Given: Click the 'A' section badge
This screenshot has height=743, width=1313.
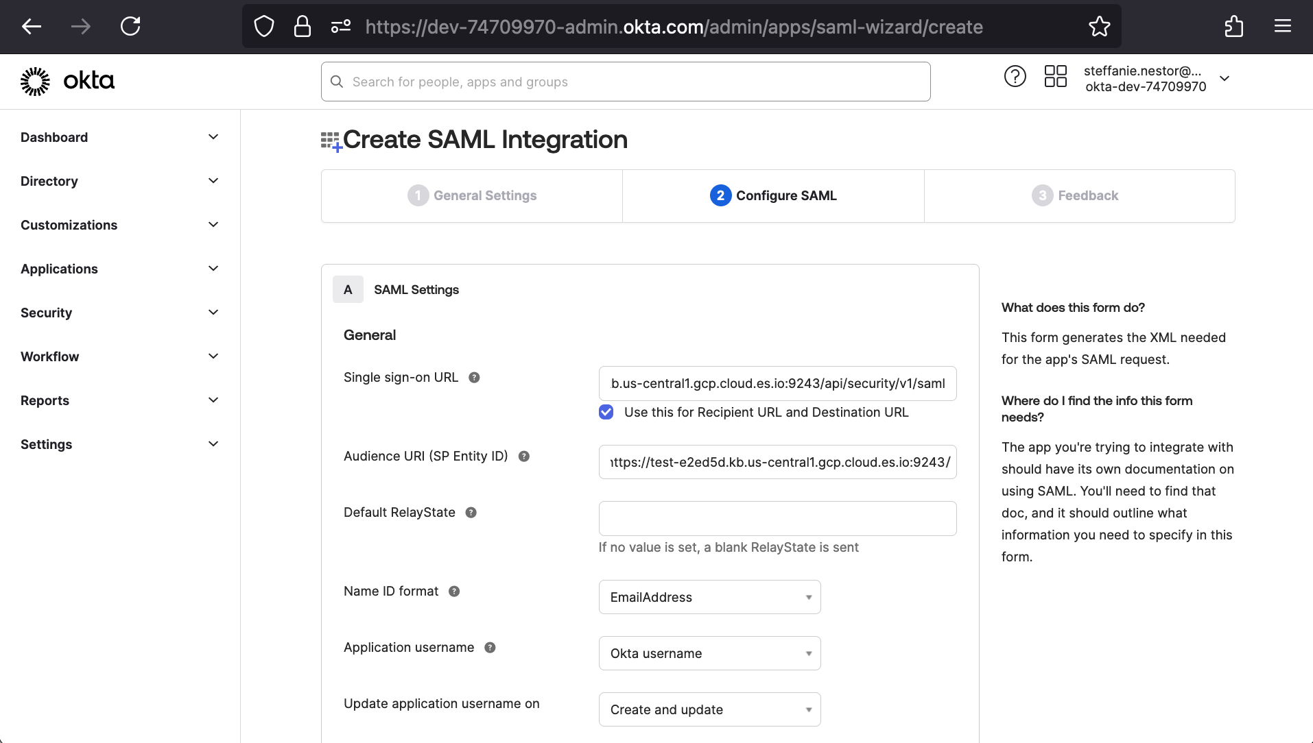Looking at the screenshot, I should [348, 290].
